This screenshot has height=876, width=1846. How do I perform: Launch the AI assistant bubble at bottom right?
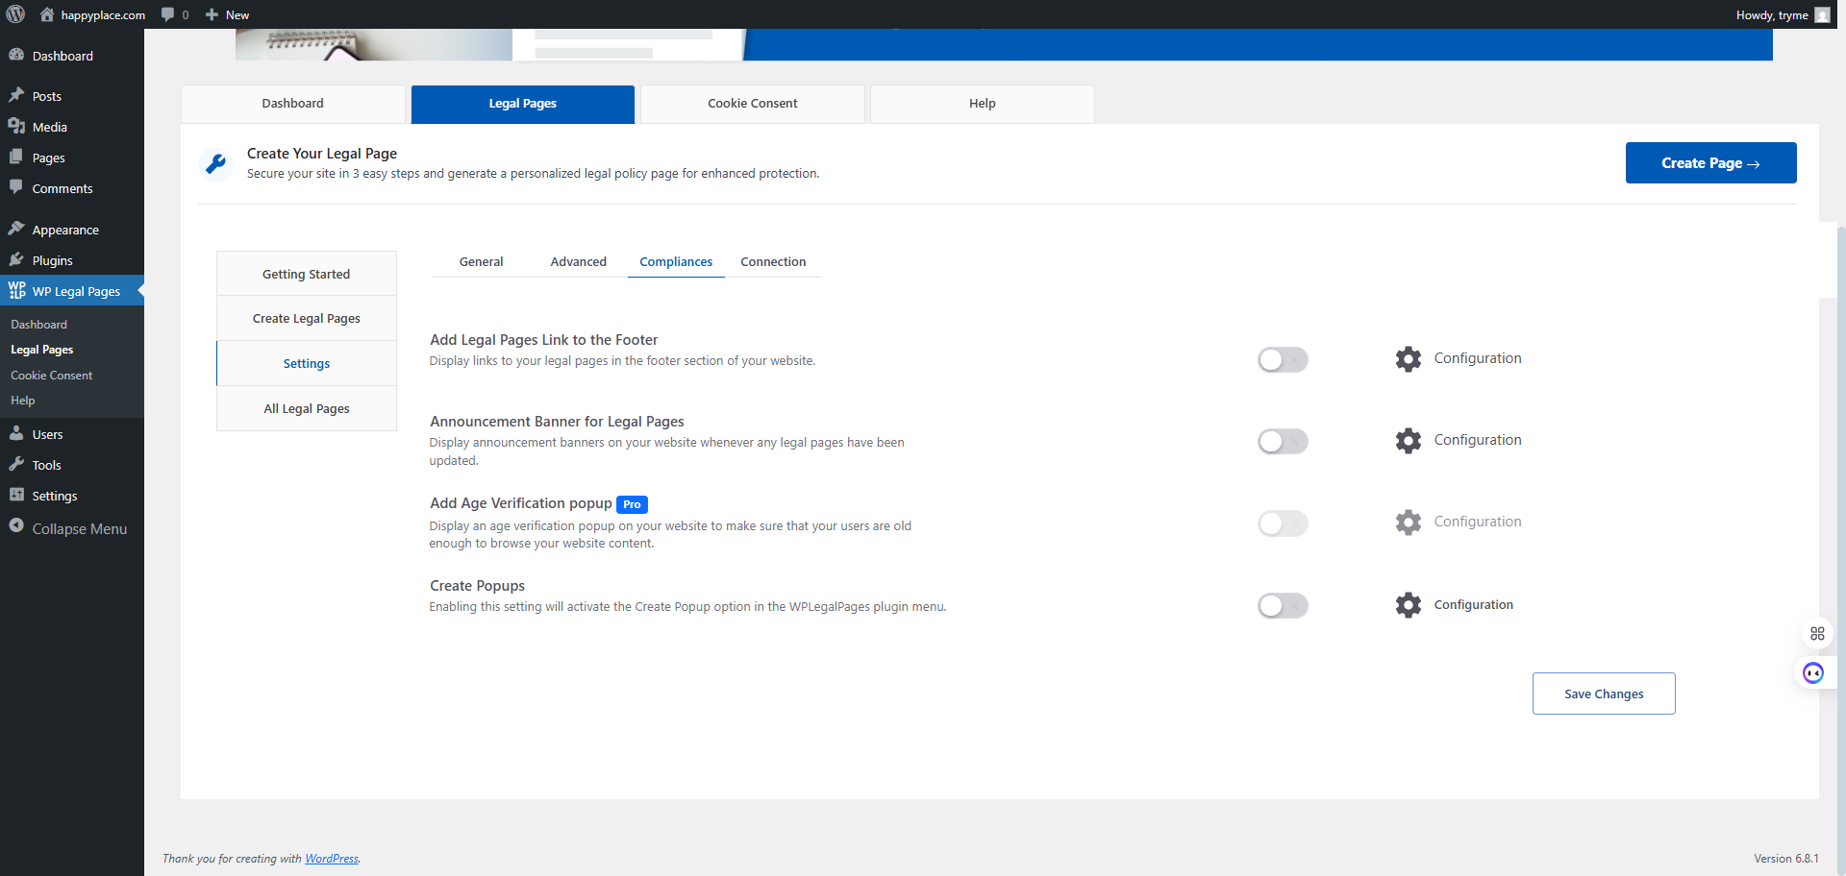pyautogui.click(x=1814, y=672)
